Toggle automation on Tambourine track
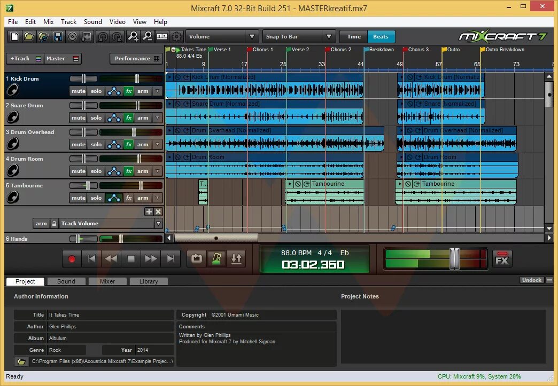 (x=114, y=198)
